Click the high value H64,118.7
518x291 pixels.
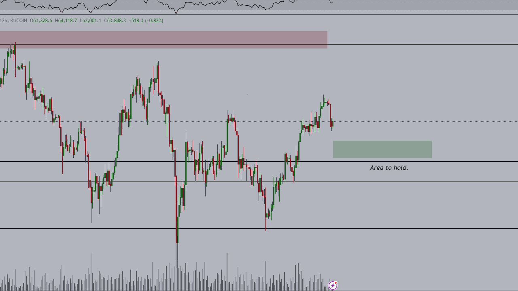tap(66, 21)
